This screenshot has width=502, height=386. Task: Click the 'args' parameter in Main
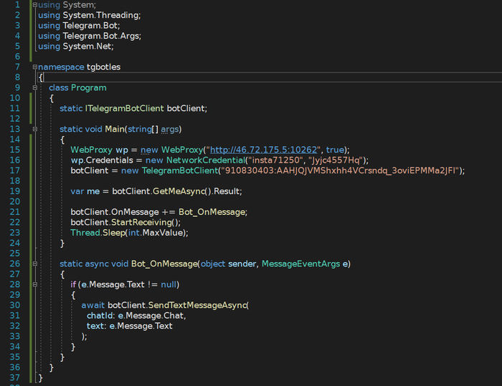(170, 129)
